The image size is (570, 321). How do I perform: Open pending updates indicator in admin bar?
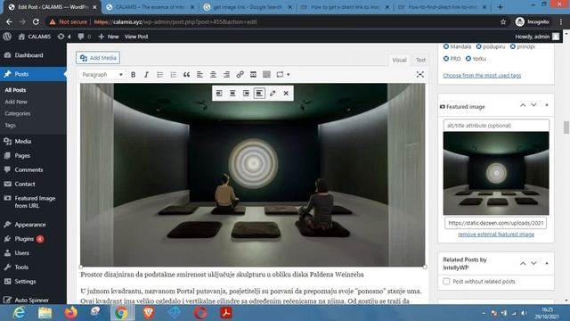click(x=64, y=37)
